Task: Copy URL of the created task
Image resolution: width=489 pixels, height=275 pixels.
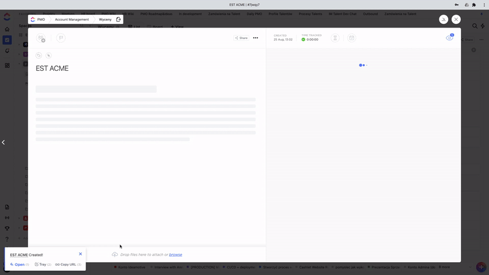Action: point(68,265)
